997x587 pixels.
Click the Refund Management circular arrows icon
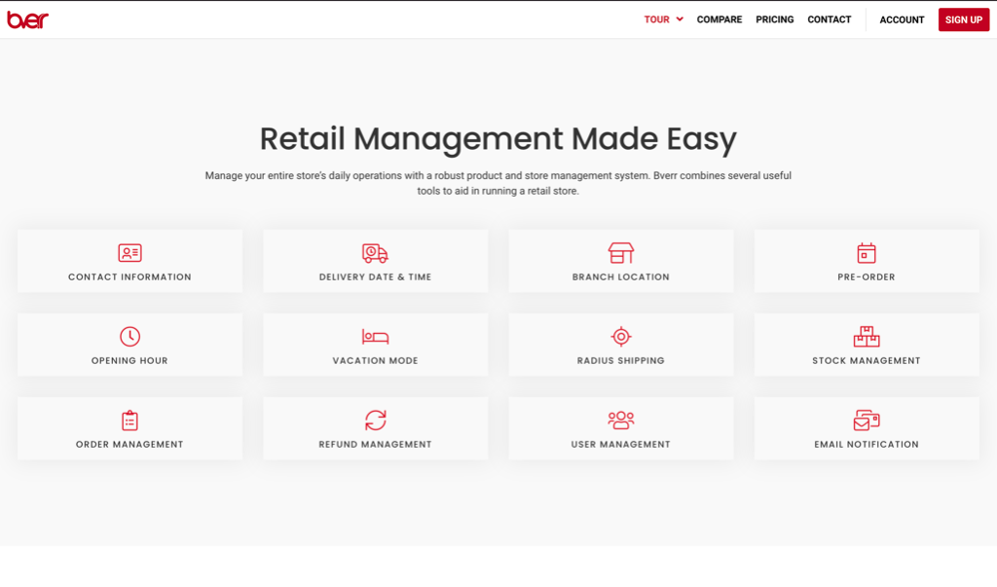pos(375,420)
